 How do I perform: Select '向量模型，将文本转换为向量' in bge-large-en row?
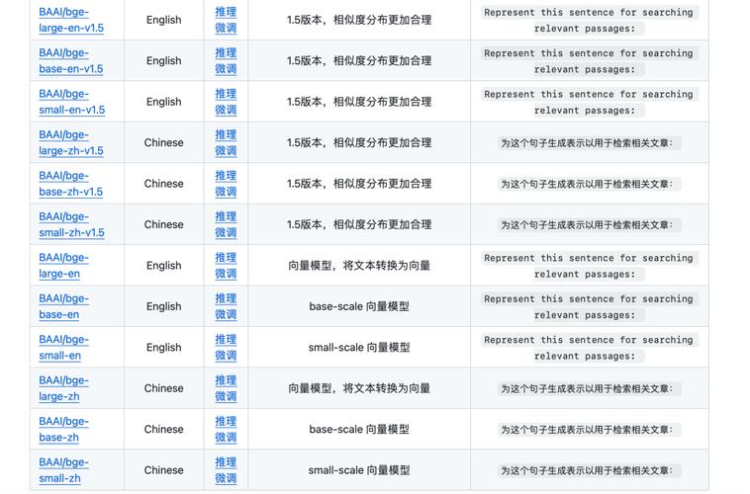coord(359,266)
